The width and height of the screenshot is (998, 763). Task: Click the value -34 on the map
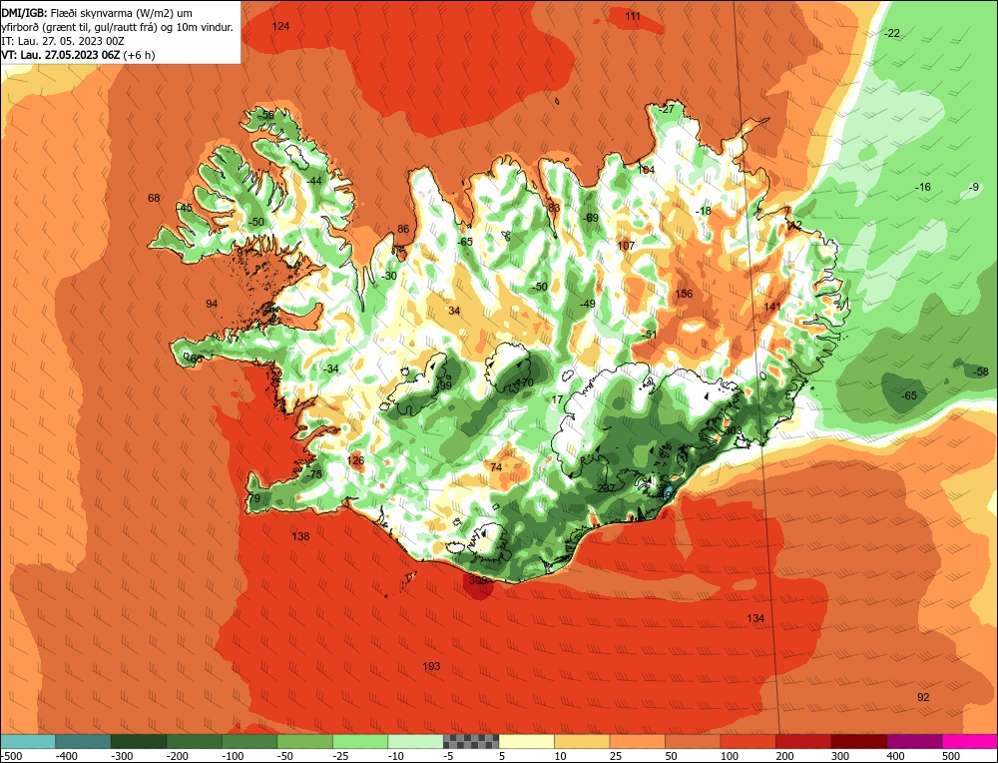click(331, 369)
